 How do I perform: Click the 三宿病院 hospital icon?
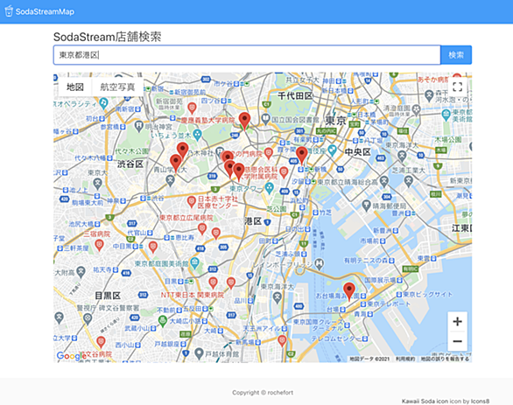click(x=99, y=245)
